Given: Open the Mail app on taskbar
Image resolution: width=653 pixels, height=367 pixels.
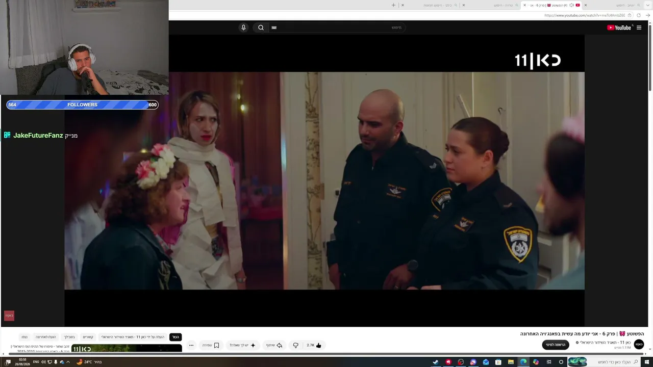Looking at the screenshot, I should point(486,362).
